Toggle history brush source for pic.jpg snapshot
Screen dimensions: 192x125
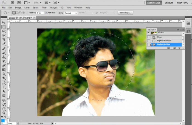click(x=149, y=33)
